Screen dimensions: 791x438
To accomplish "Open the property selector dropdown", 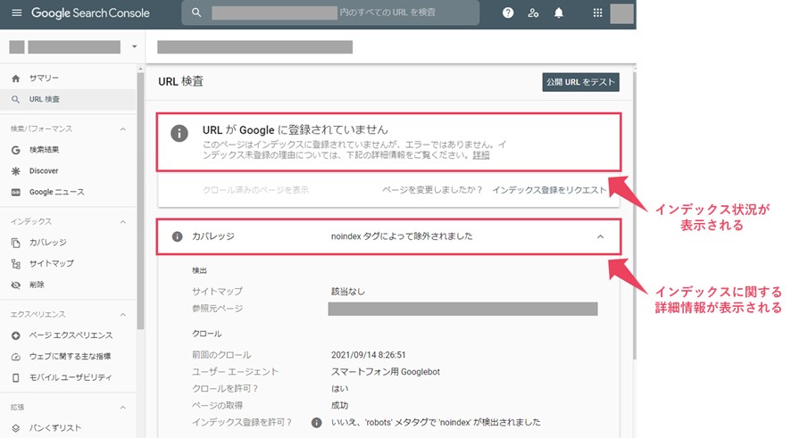I will (x=134, y=46).
